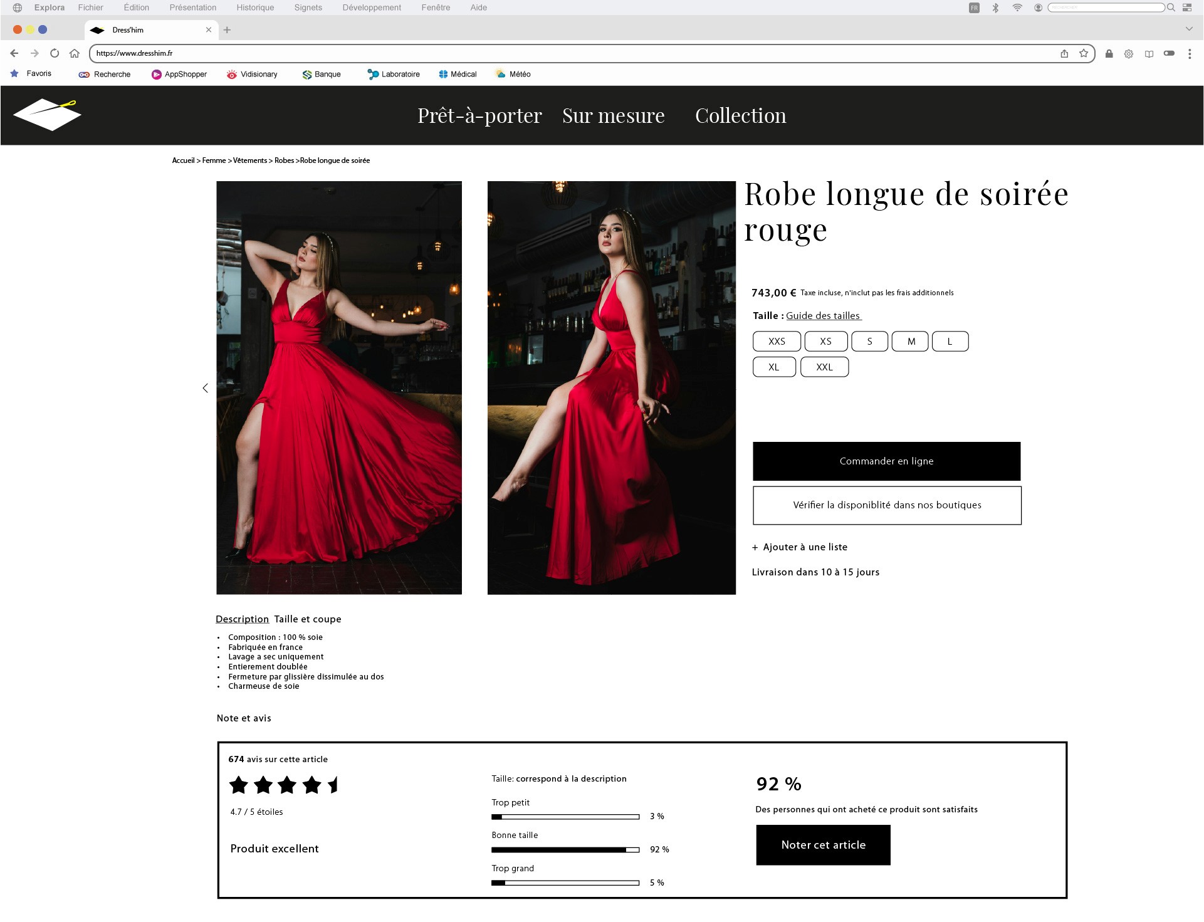Click the red dress seated photo
Screen dimensions: 1204x922
click(x=611, y=388)
